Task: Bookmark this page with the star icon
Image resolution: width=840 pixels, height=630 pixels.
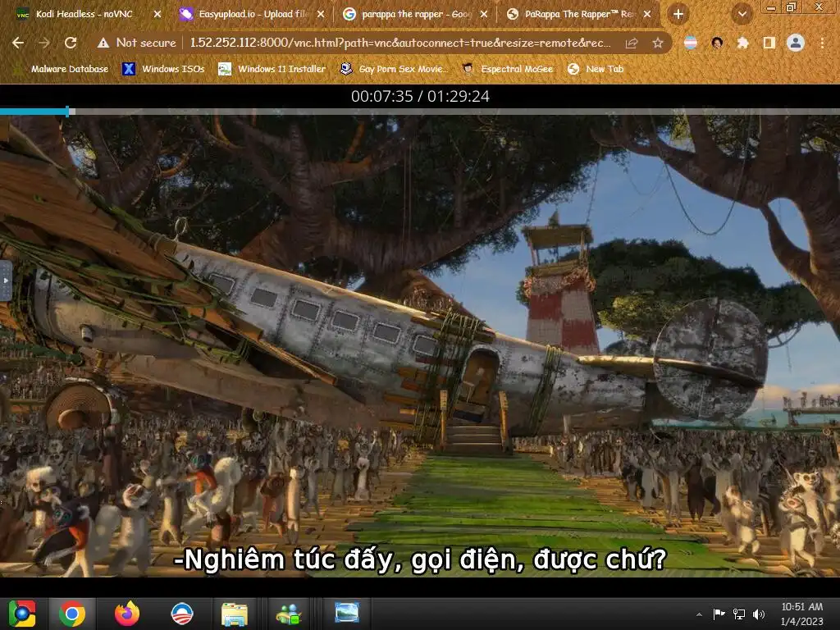Action: pyautogui.click(x=658, y=43)
